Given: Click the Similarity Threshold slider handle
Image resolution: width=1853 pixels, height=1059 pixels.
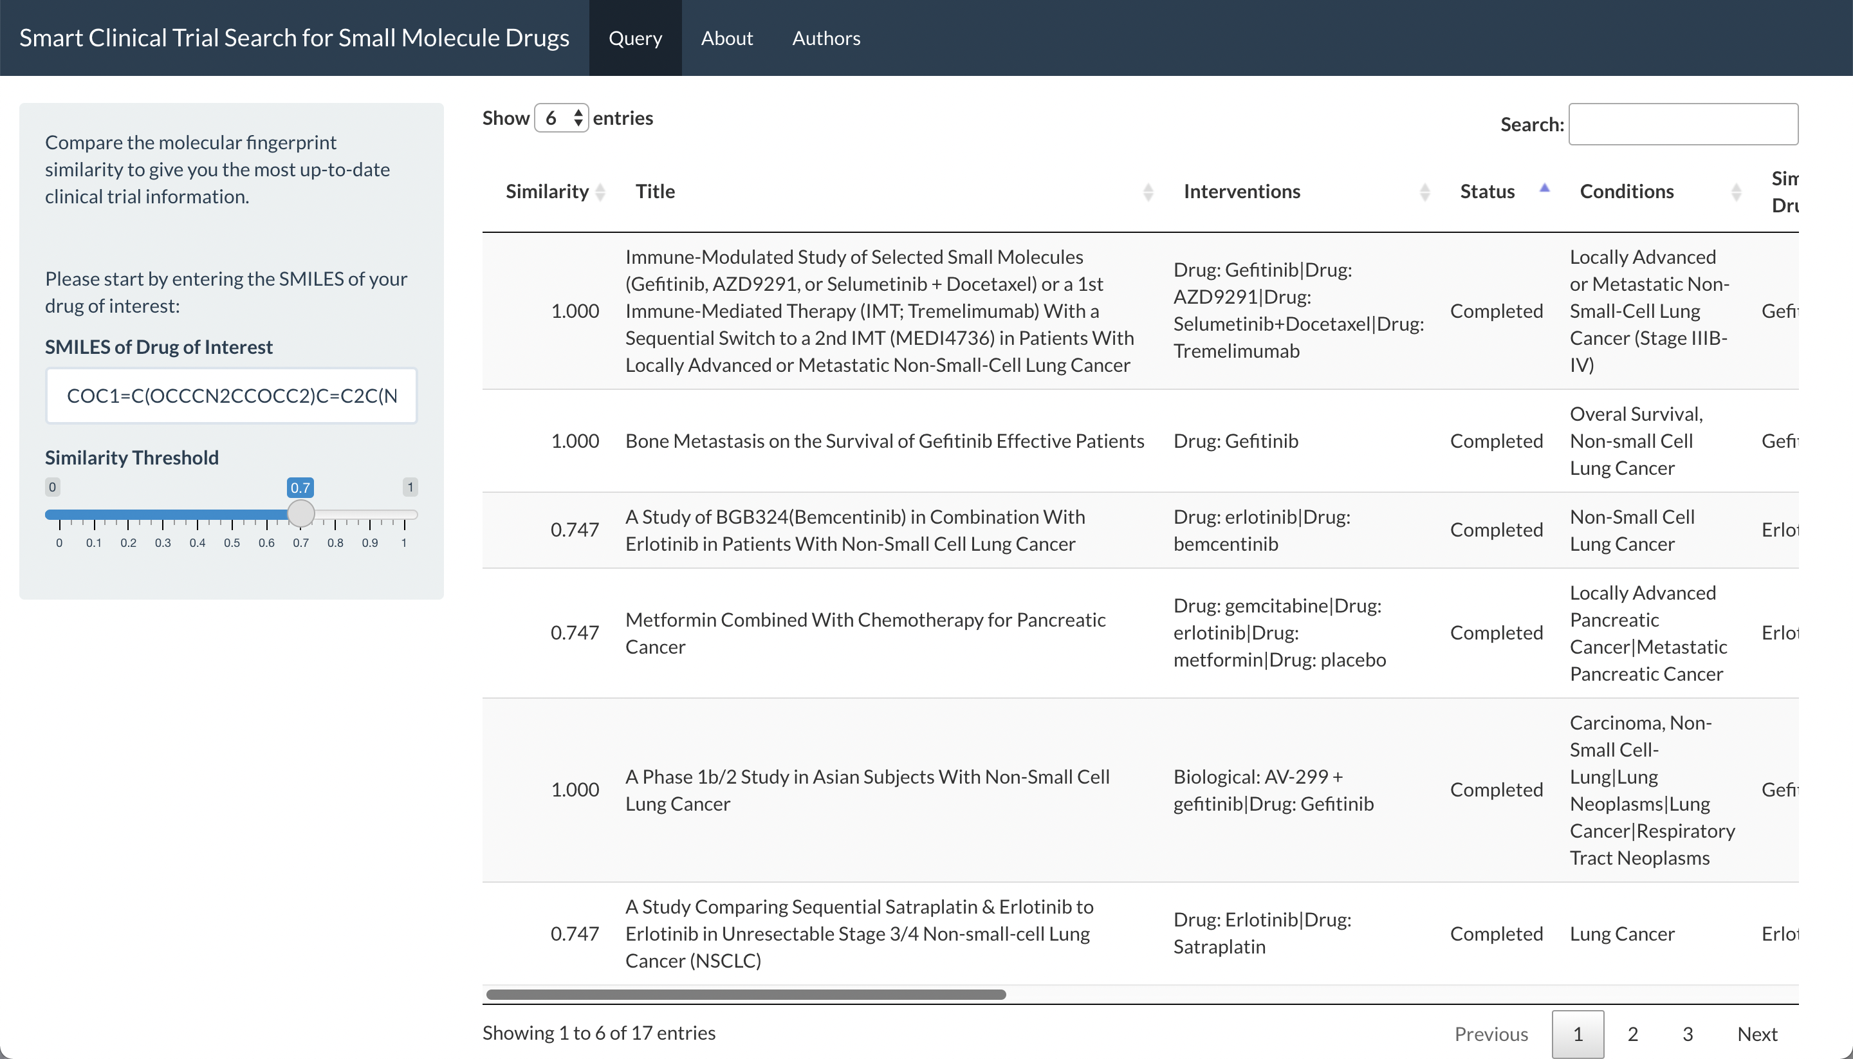Looking at the screenshot, I should [x=300, y=513].
